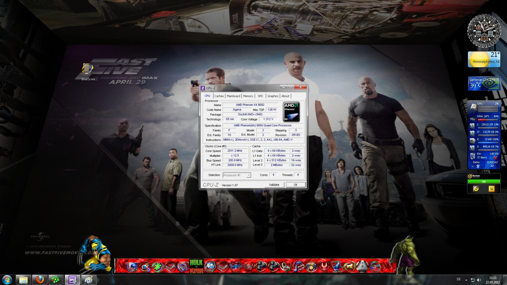The height and width of the screenshot is (285, 507).
Task: Click the Core Speed value 2511.3 MHz
Action: 235,151
